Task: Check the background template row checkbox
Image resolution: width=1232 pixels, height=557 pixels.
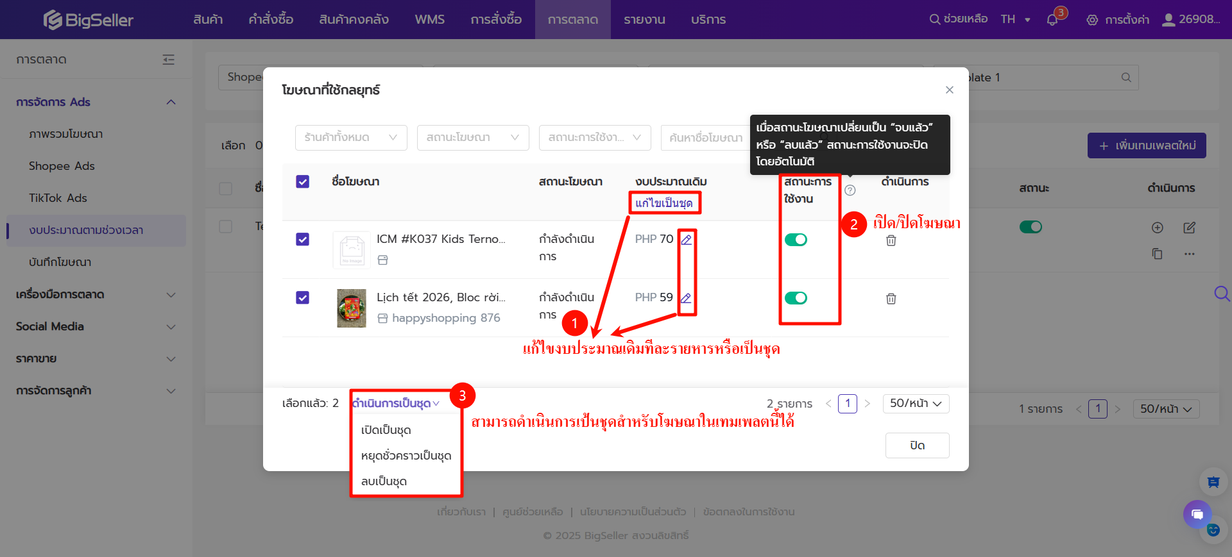Action: point(226,227)
